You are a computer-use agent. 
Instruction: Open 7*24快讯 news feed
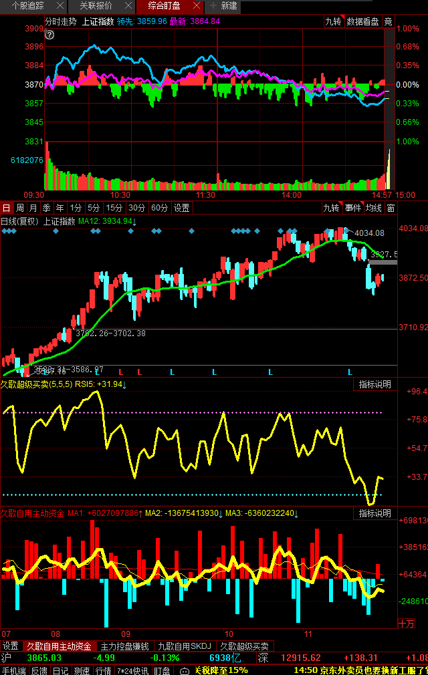click(x=133, y=670)
